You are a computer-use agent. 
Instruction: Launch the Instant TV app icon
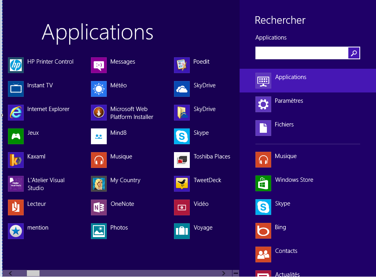click(16, 89)
